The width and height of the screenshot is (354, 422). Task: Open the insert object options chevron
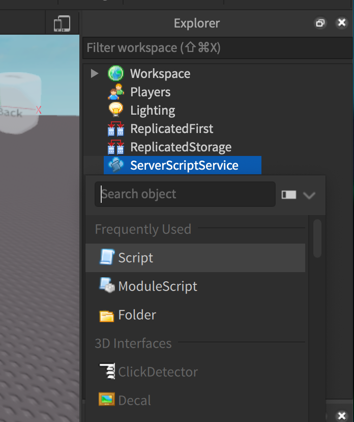(309, 195)
